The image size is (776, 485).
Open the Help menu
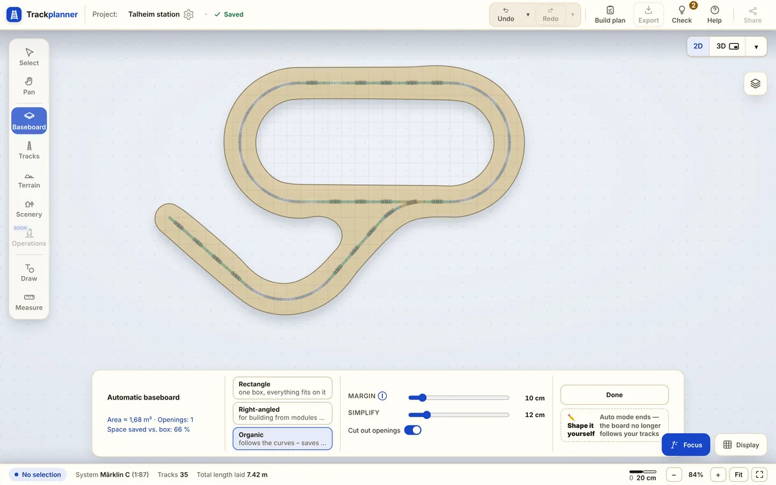pos(715,14)
